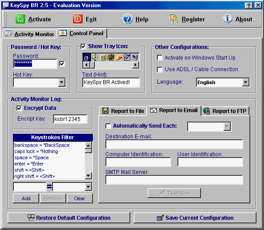Click the Password input field

(x=35, y=64)
